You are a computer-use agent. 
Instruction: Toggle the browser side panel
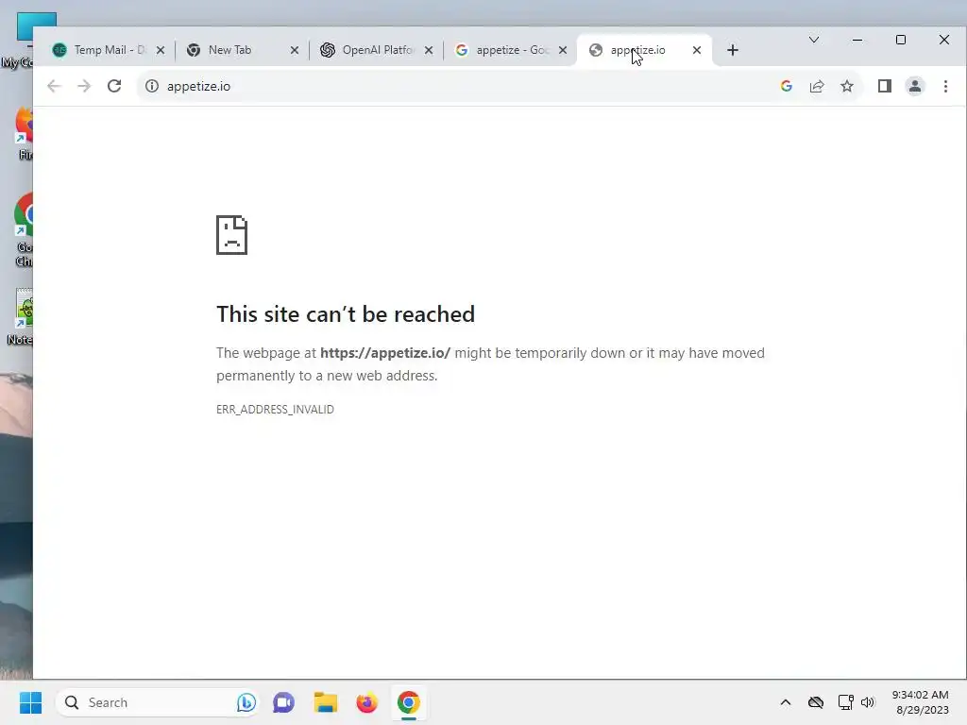pyautogui.click(x=884, y=86)
